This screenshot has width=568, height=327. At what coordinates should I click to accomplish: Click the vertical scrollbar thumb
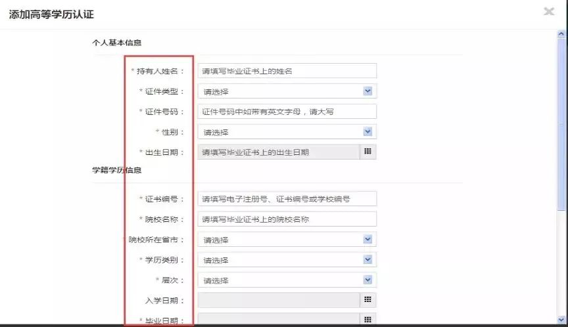561,123
